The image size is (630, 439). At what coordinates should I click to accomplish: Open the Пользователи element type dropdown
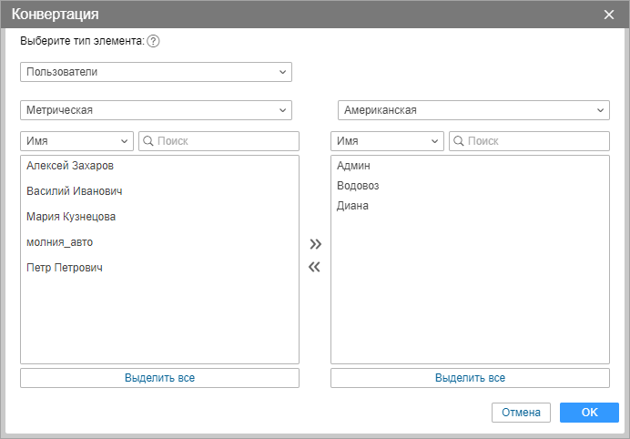pyautogui.click(x=156, y=72)
